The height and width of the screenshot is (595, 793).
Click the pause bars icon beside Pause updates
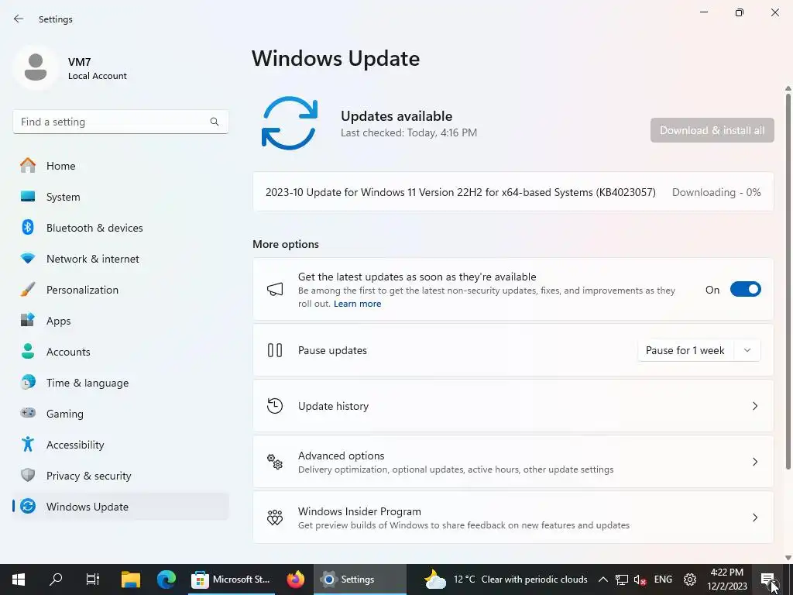pos(275,350)
